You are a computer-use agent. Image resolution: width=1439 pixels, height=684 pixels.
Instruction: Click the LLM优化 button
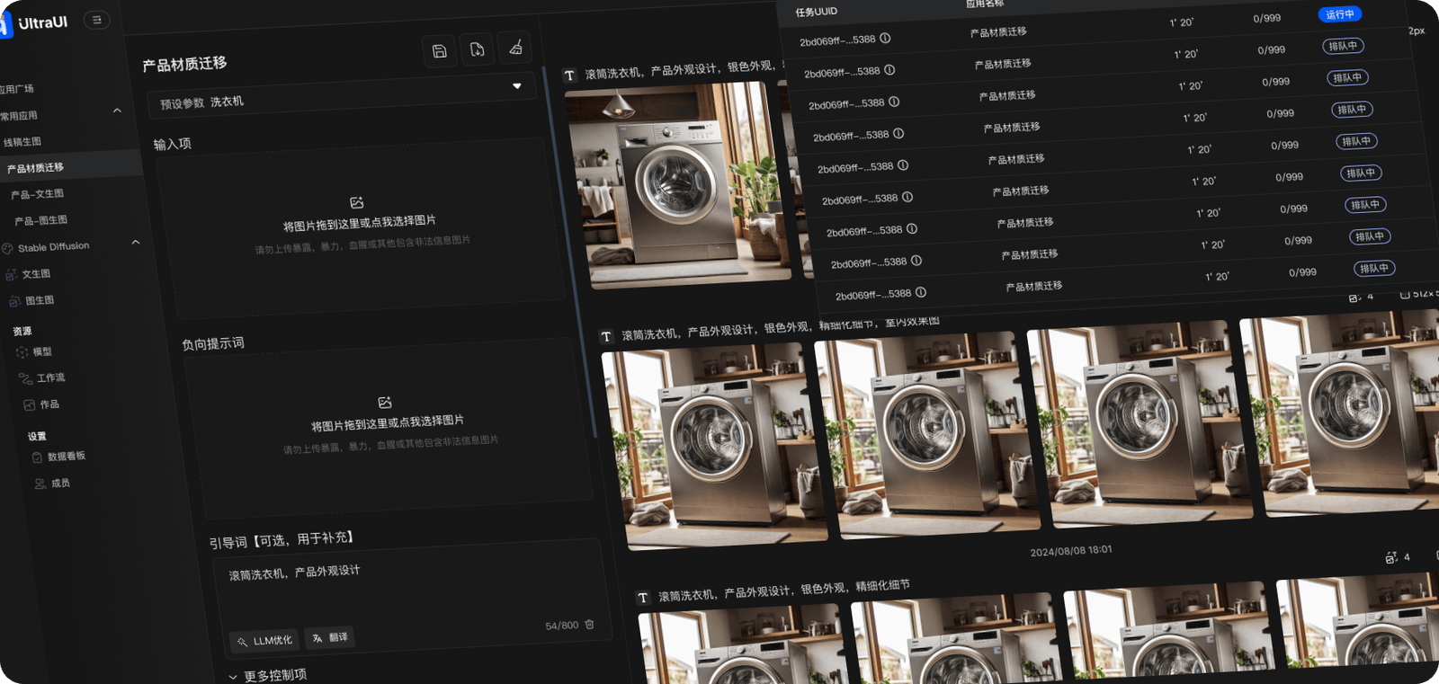(264, 641)
